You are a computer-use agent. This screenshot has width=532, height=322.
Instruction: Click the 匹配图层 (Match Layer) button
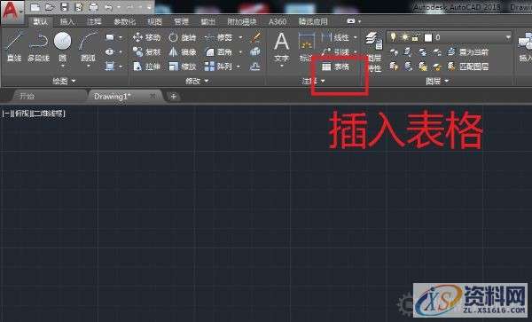468,67
